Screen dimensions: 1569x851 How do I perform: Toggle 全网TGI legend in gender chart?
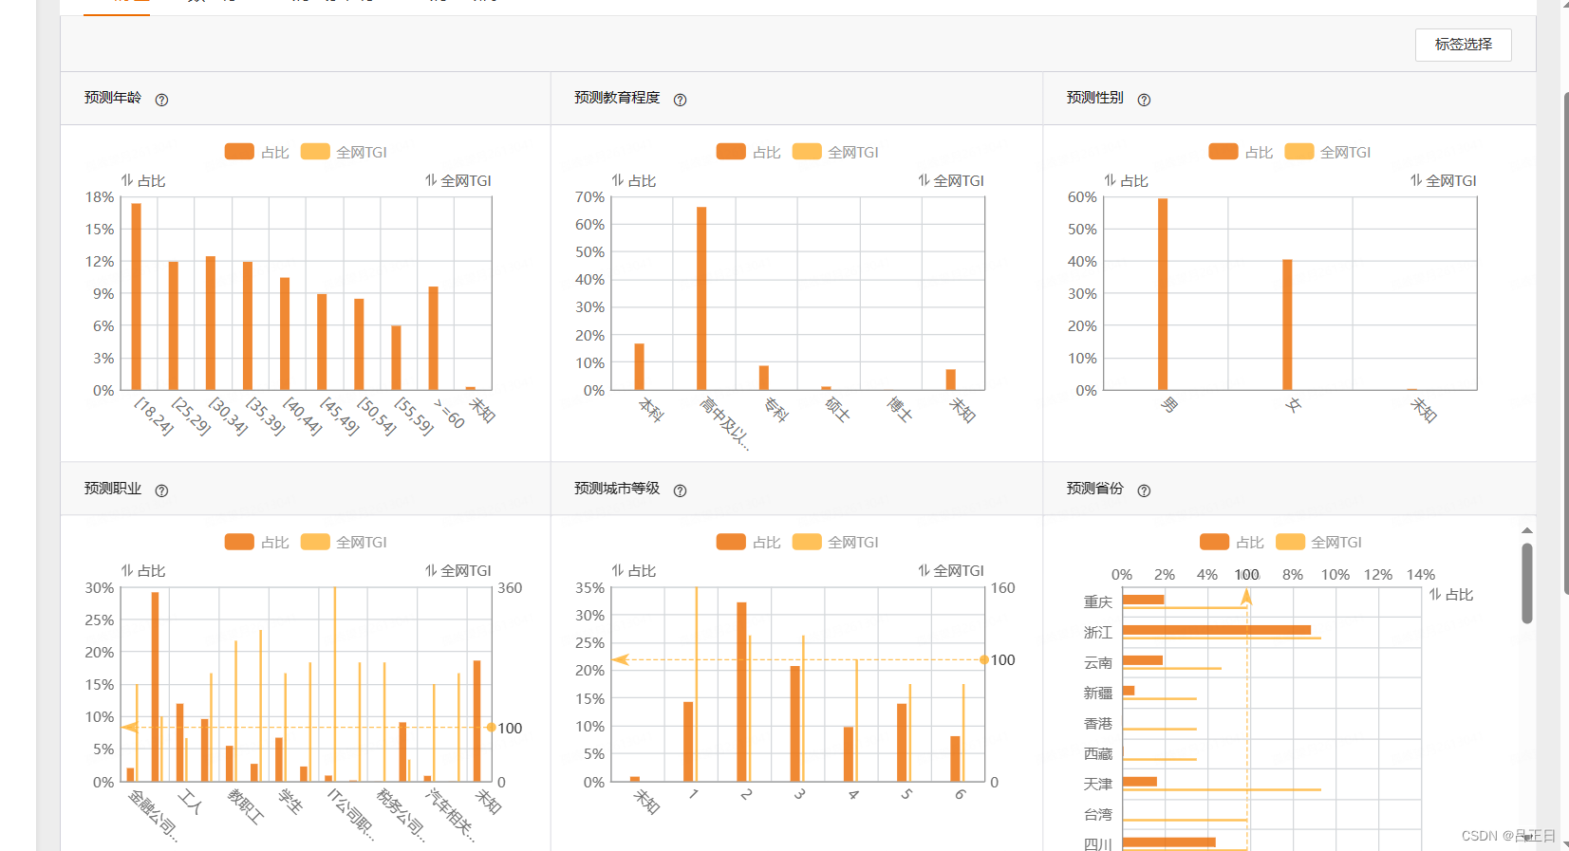1328,152
